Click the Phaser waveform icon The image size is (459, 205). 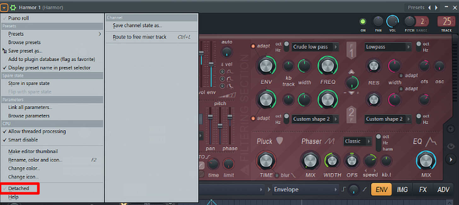(330, 141)
